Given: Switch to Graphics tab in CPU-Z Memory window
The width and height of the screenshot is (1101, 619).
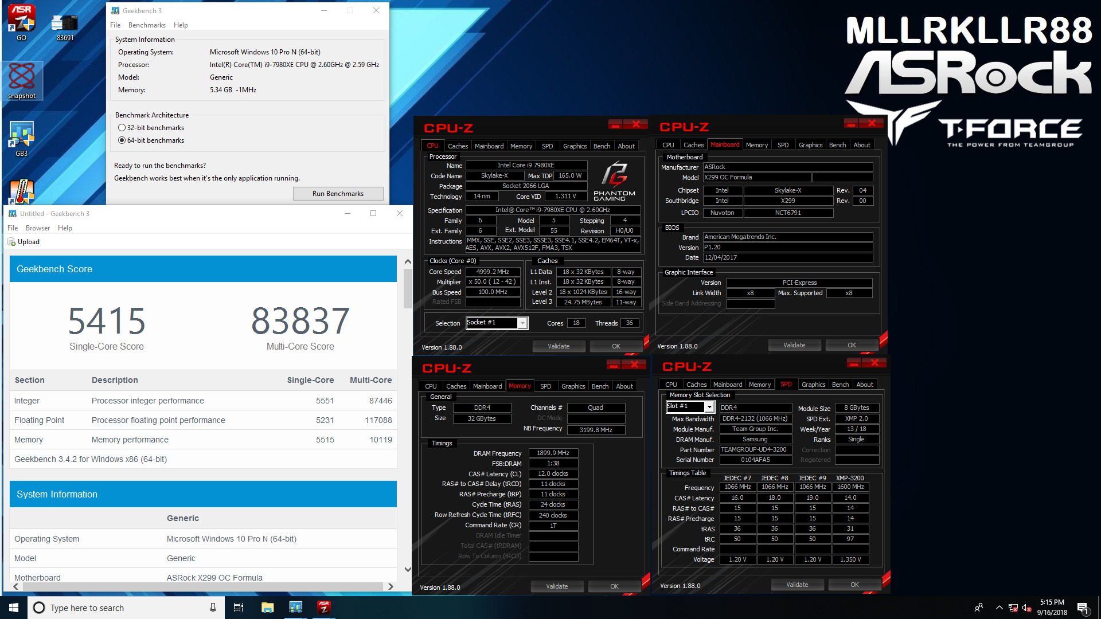Looking at the screenshot, I should [573, 386].
